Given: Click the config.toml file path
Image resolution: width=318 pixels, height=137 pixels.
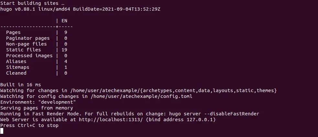Looking at the screenshot, I should click(x=141, y=96).
